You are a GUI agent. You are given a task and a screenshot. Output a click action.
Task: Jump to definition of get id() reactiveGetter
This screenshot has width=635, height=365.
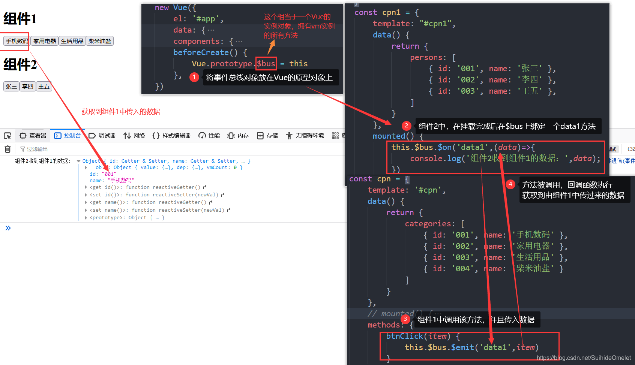click(x=205, y=187)
